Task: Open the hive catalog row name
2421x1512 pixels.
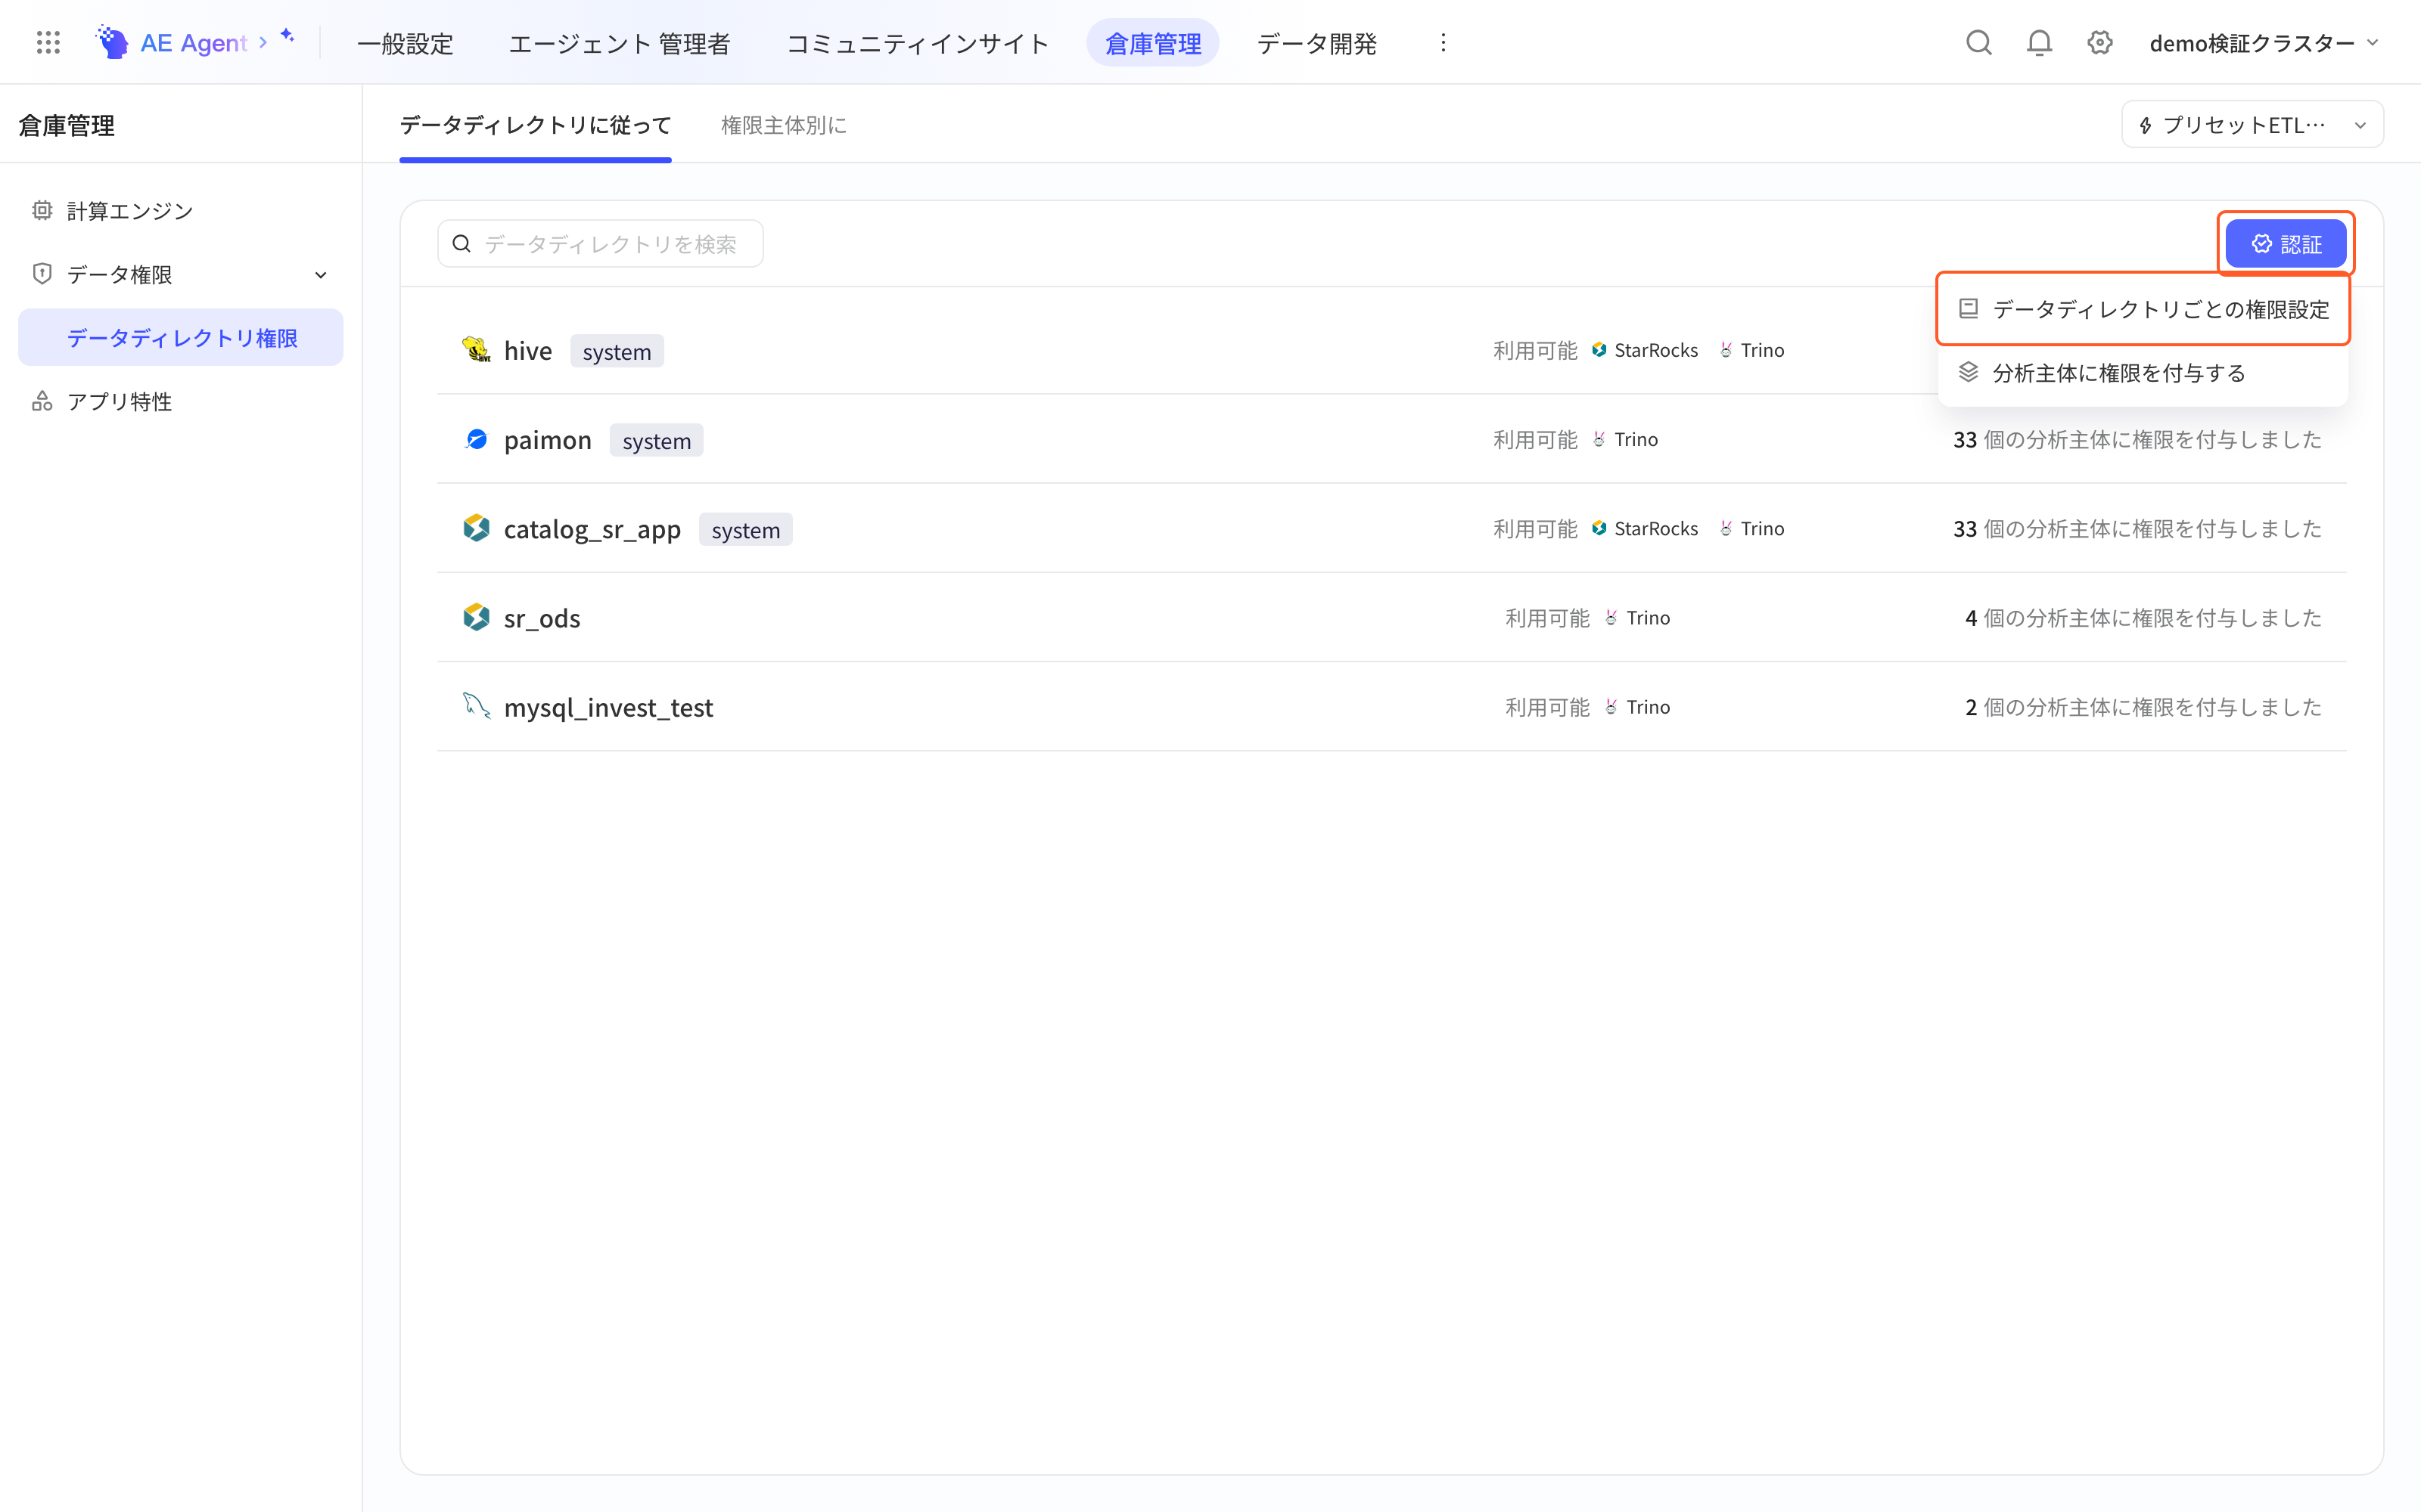Action: (527, 350)
